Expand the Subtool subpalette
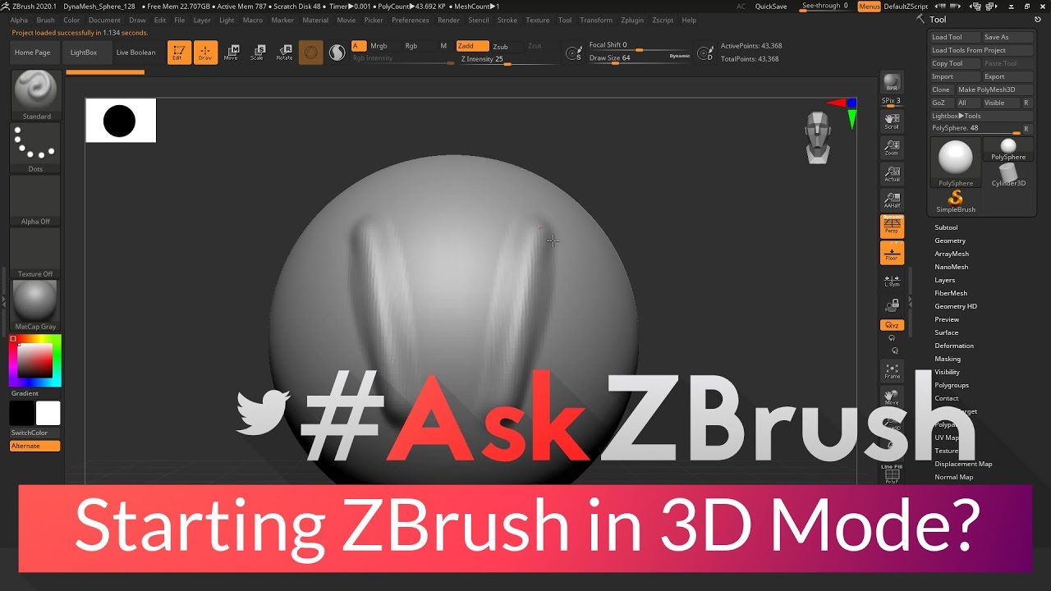1051x591 pixels. pos(946,227)
